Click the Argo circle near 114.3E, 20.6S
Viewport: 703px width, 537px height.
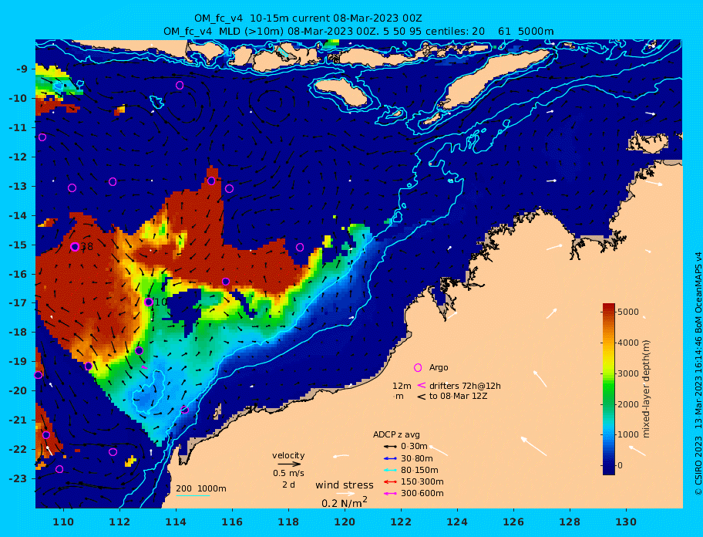pos(184,409)
